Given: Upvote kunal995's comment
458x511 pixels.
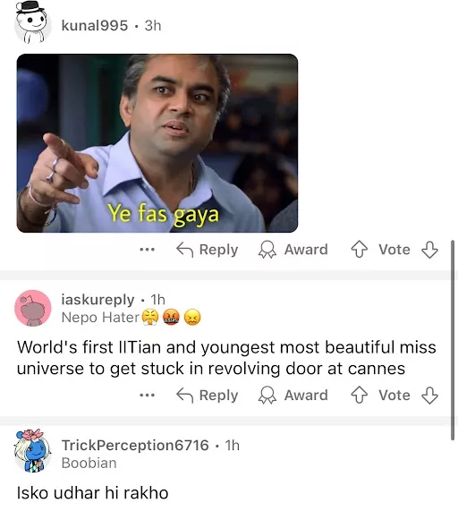Looking at the screenshot, I should coord(360,250).
